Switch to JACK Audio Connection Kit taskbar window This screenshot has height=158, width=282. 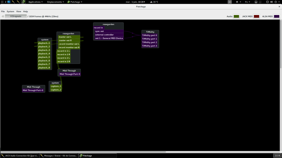pos(20,156)
